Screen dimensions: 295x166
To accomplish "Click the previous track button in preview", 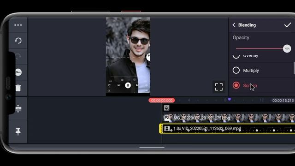I will [118, 85].
